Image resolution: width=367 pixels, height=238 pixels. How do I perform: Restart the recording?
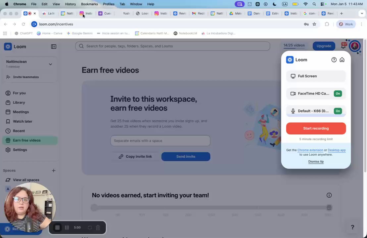point(90,227)
